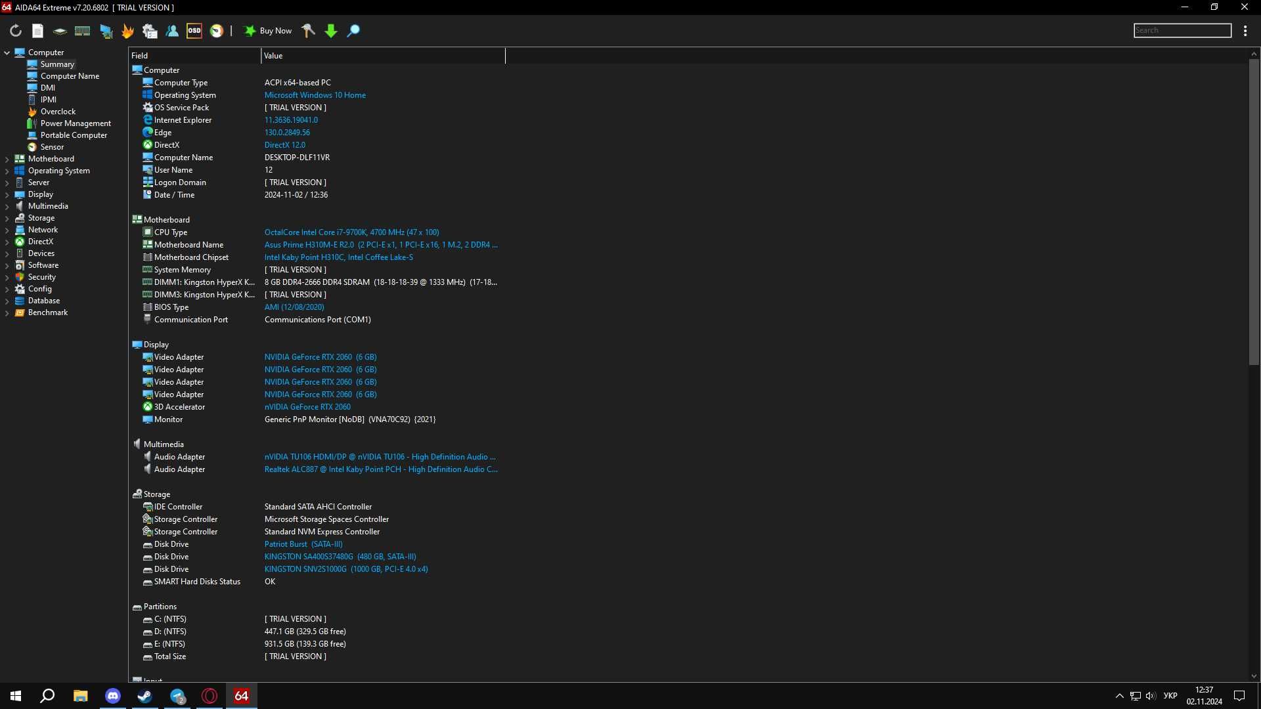Open the nVIDIA GeForce RTX 2060 3D Accelerator link
This screenshot has width=1261, height=709.
pyautogui.click(x=307, y=407)
